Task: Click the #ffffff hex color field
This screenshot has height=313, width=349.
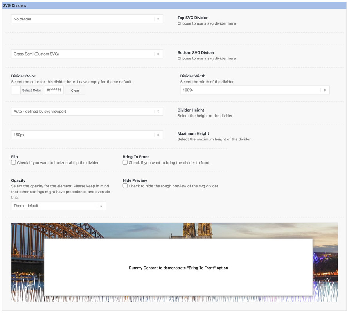Action: tap(54, 90)
